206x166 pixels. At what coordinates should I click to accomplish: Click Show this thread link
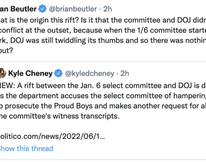coord(27,149)
